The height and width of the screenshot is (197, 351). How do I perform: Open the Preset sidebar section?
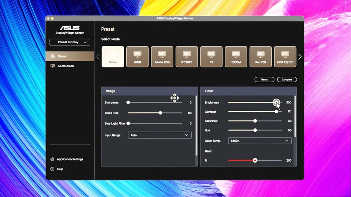coord(70,56)
